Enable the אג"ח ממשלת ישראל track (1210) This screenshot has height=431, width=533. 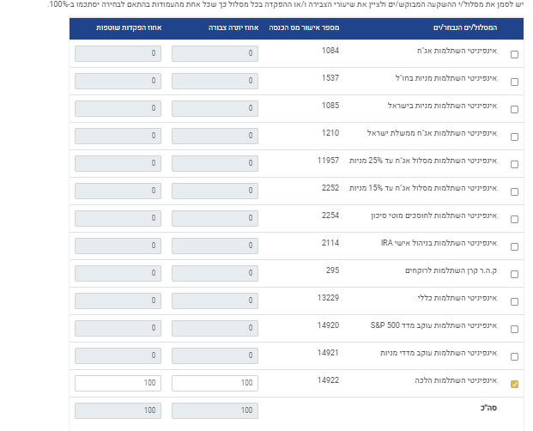[x=514, y=137]
